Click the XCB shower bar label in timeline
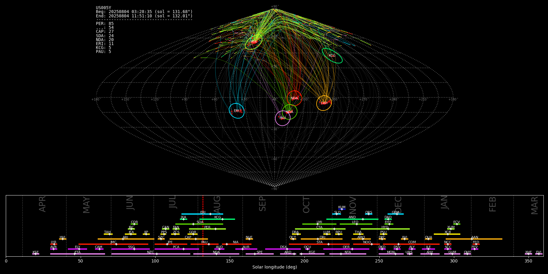The image size is (548, 274). point(448,232)
